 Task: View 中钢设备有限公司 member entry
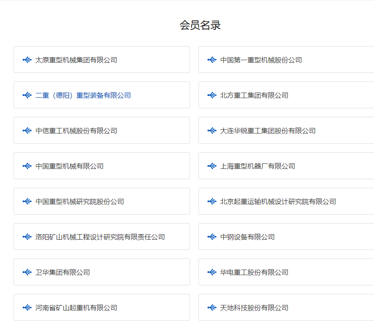point(247,237)
